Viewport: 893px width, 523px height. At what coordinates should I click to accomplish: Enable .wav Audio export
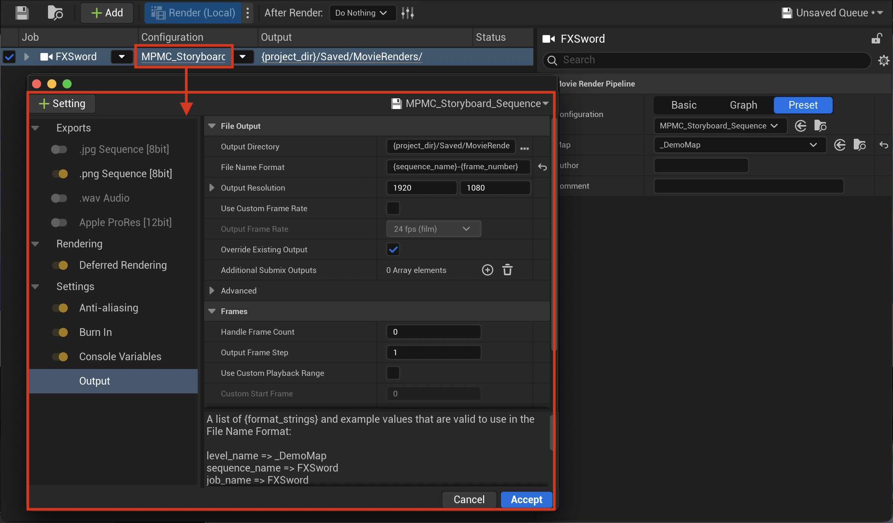click(x=59, y=198)
